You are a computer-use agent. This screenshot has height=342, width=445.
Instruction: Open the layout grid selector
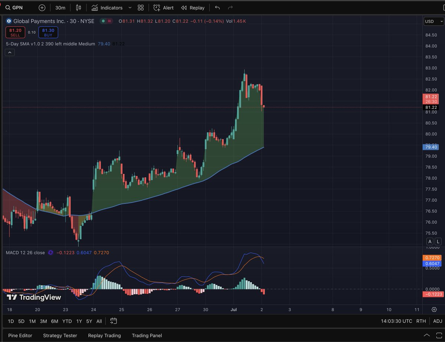[x=141, y=7]
